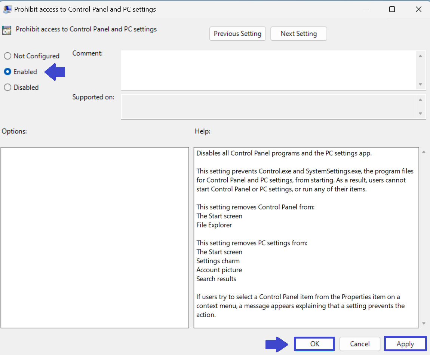
Task: Maximize the policy dialog window
Action: tap(392, 9)
